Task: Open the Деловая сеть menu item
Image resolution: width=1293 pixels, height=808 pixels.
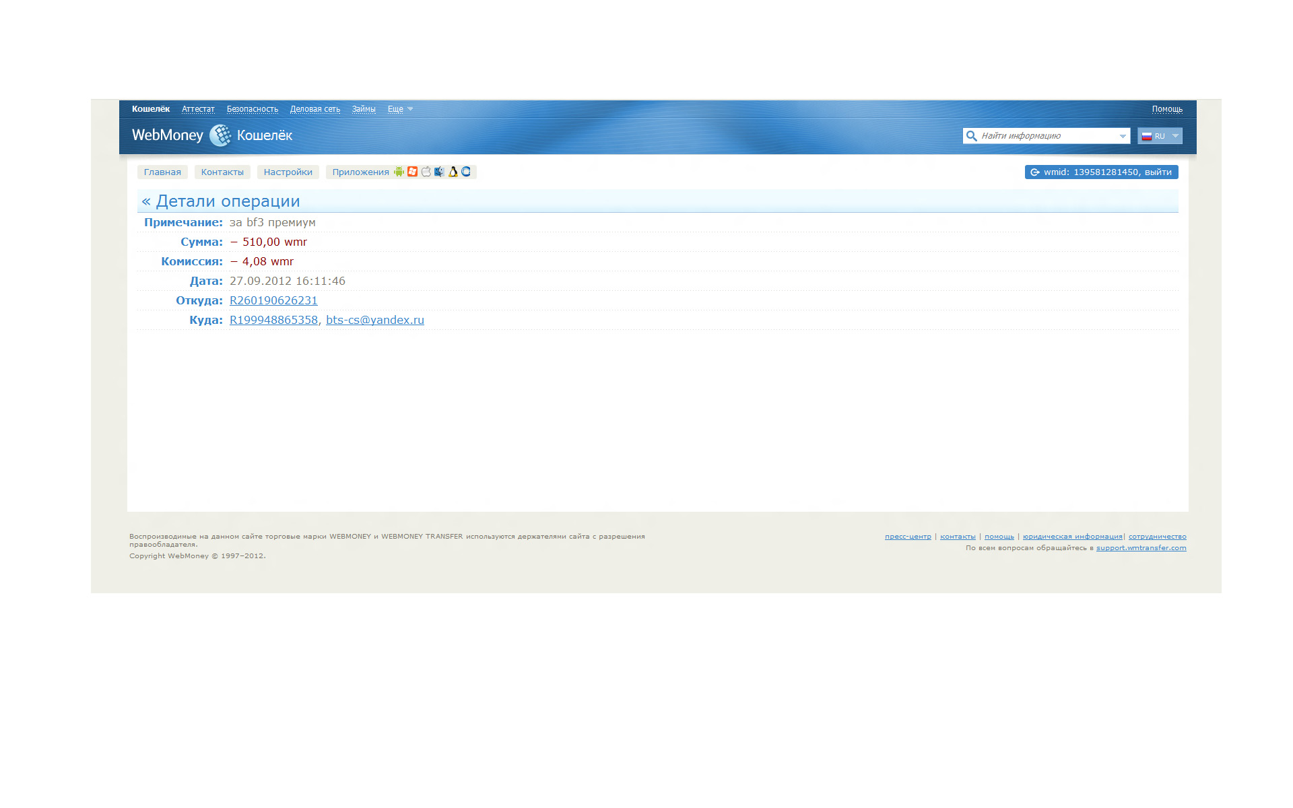Action: click(315, 109)
